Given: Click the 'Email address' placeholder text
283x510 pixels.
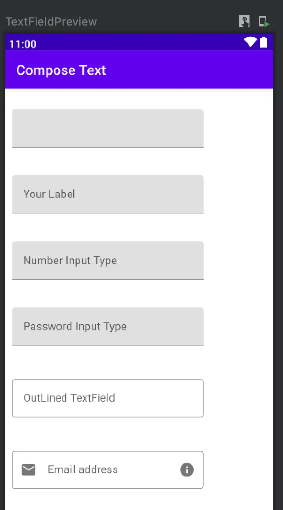Looking at the screenshot, I should pyautogui.click(x=82, y=469).
